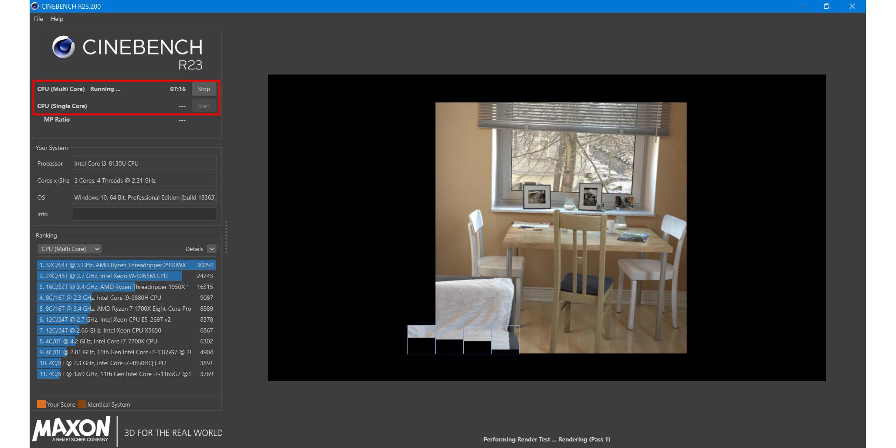The image size is (896, 448).
Task: Select the Threadripper 2990WX ranking row
Action: 126,265
